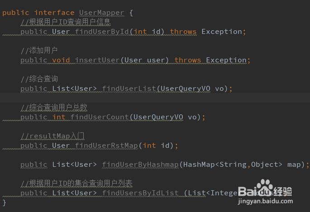Click the resultMap入门 comment
The height and width of the screenshot is (212, 310).
(52, 136)
